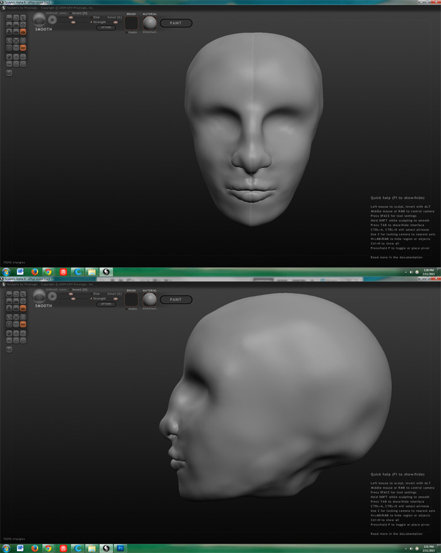This screenshot has width=441, height=553.
Task: Enable brush texture checkbox in lower window
Action: pyautogui.click(x=126, y=309)
